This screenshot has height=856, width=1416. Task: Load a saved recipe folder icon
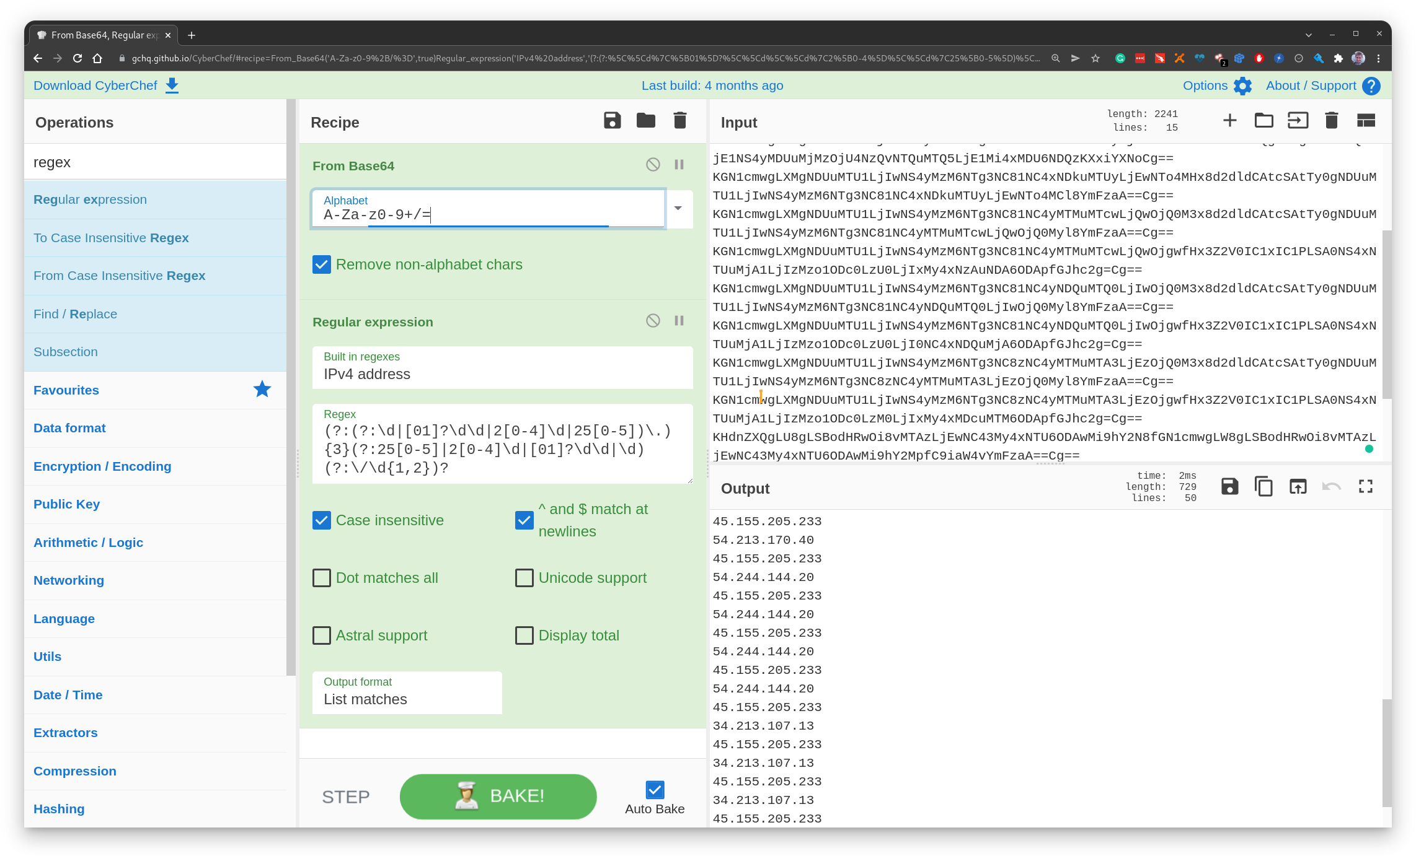[645, 121]
